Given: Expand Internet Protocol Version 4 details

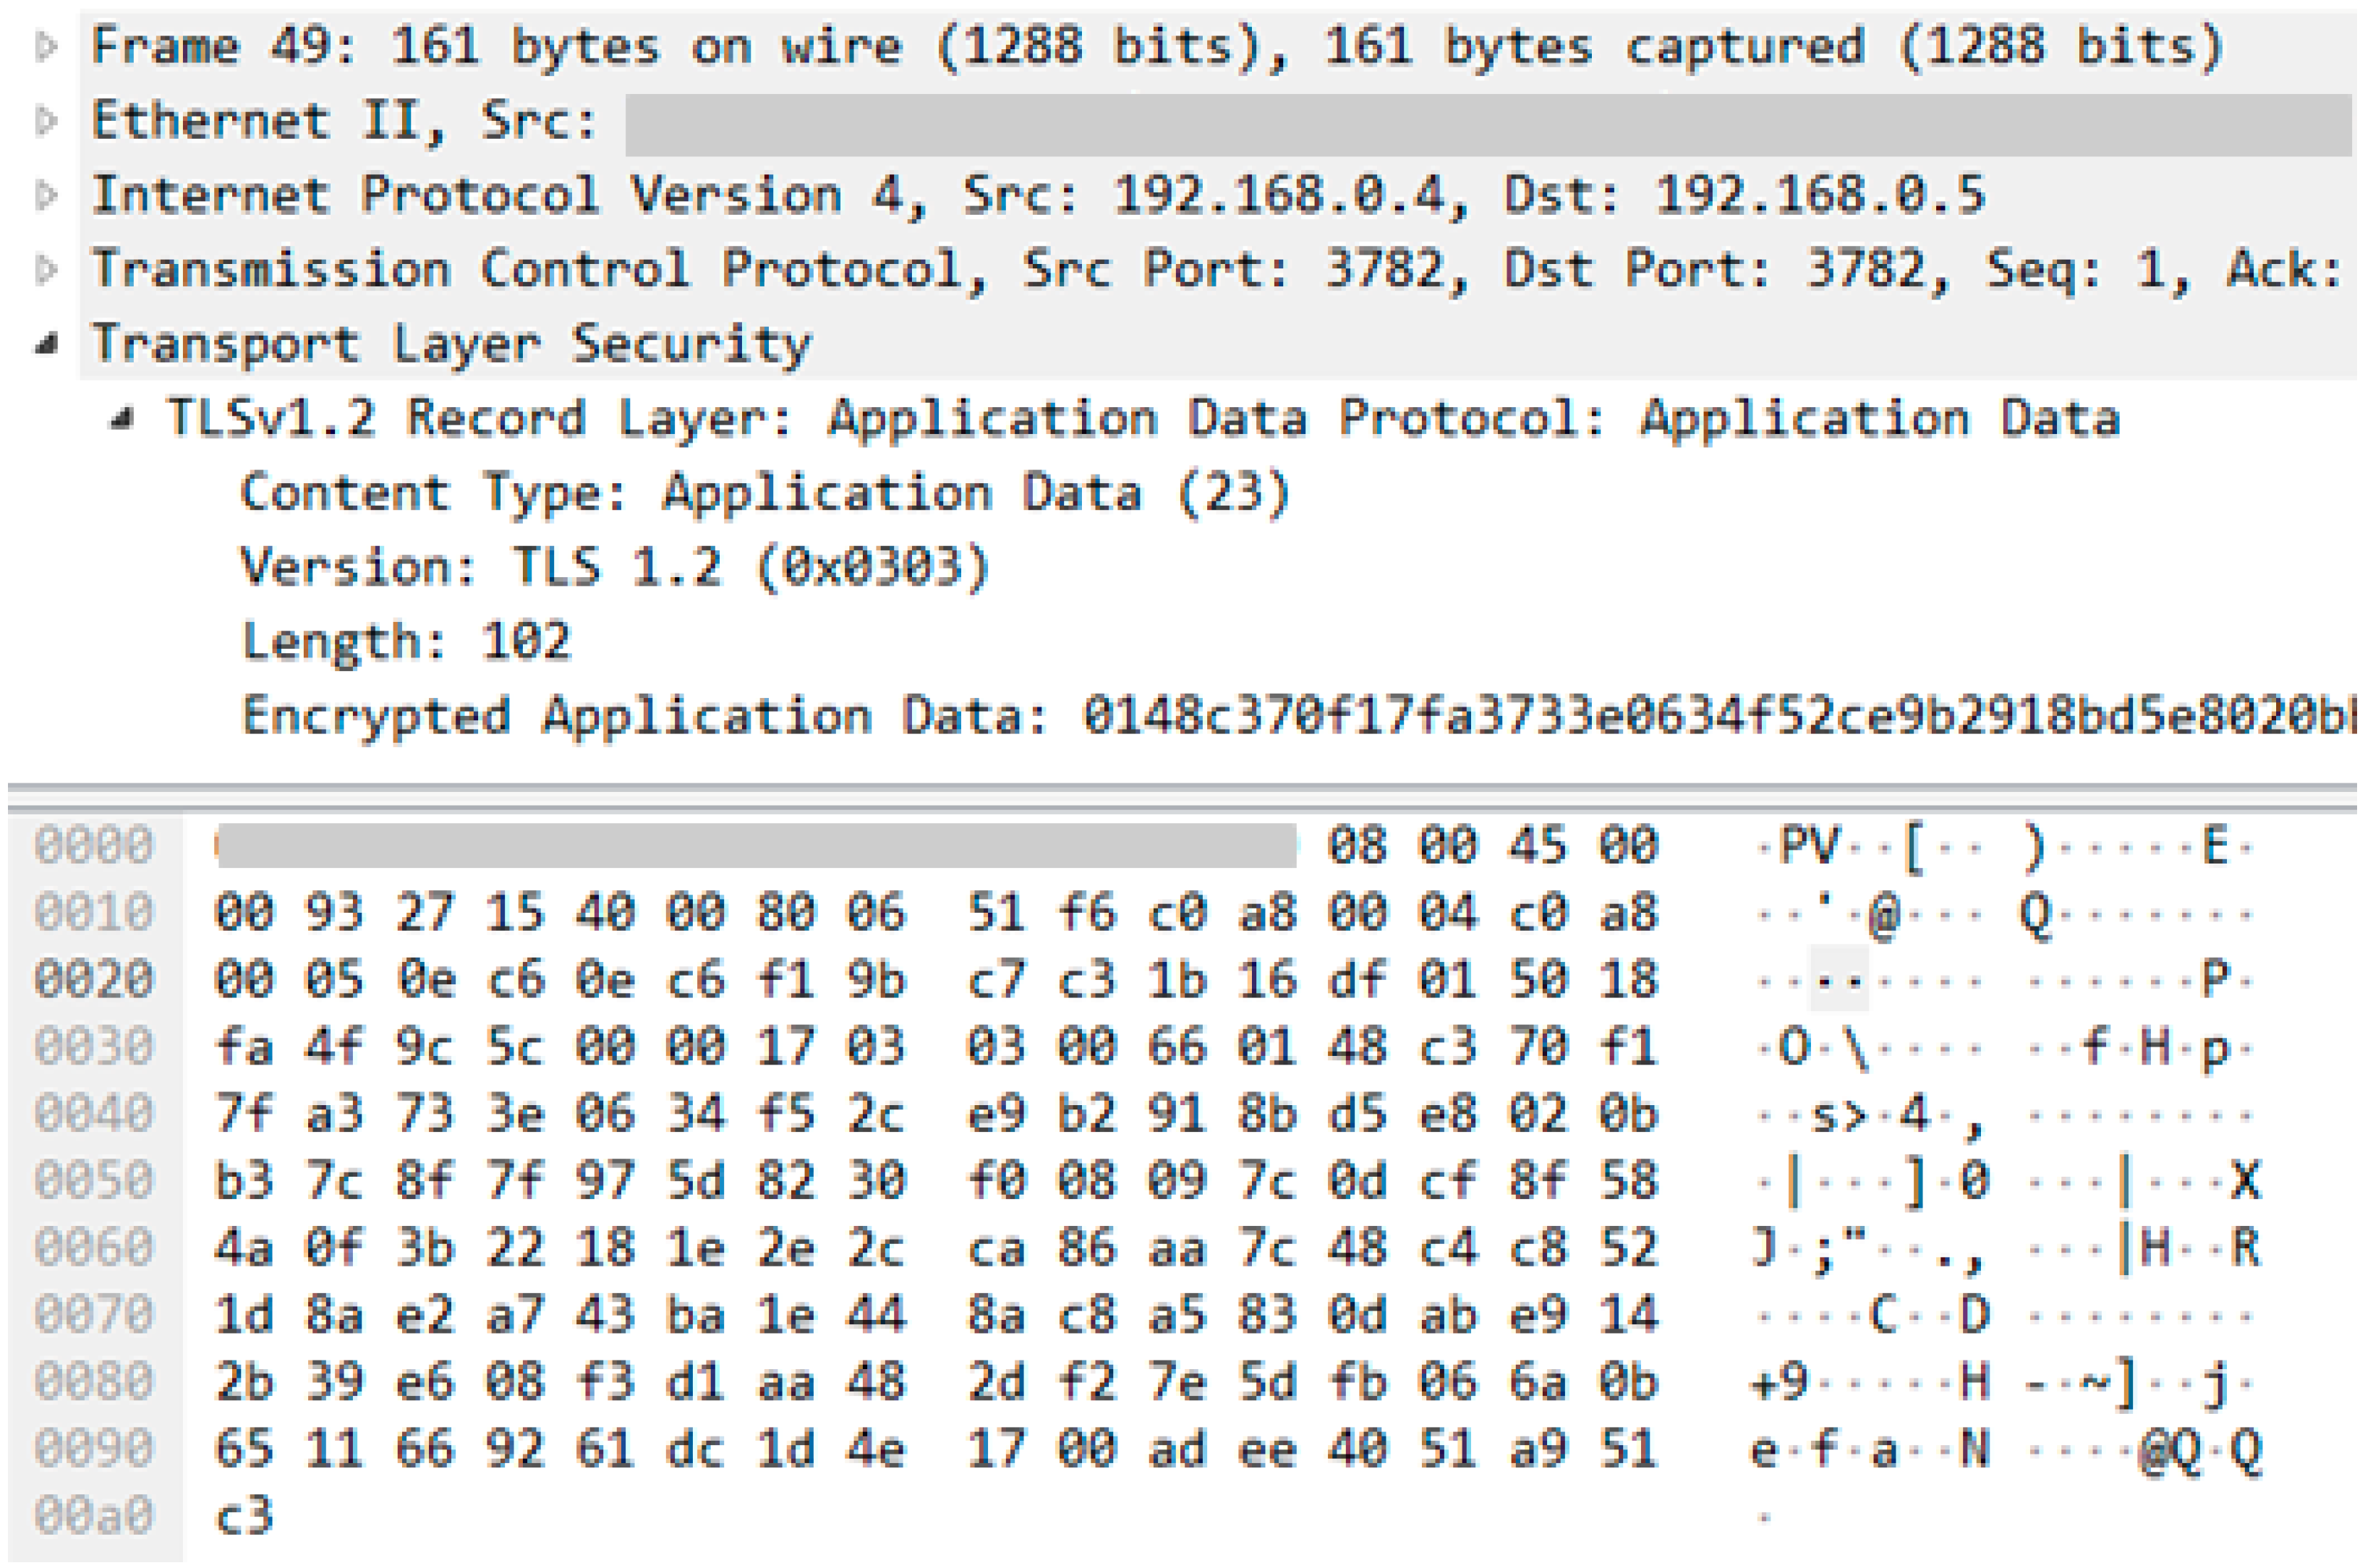Looking at the screenshot, I should click(x=45, y=195).
